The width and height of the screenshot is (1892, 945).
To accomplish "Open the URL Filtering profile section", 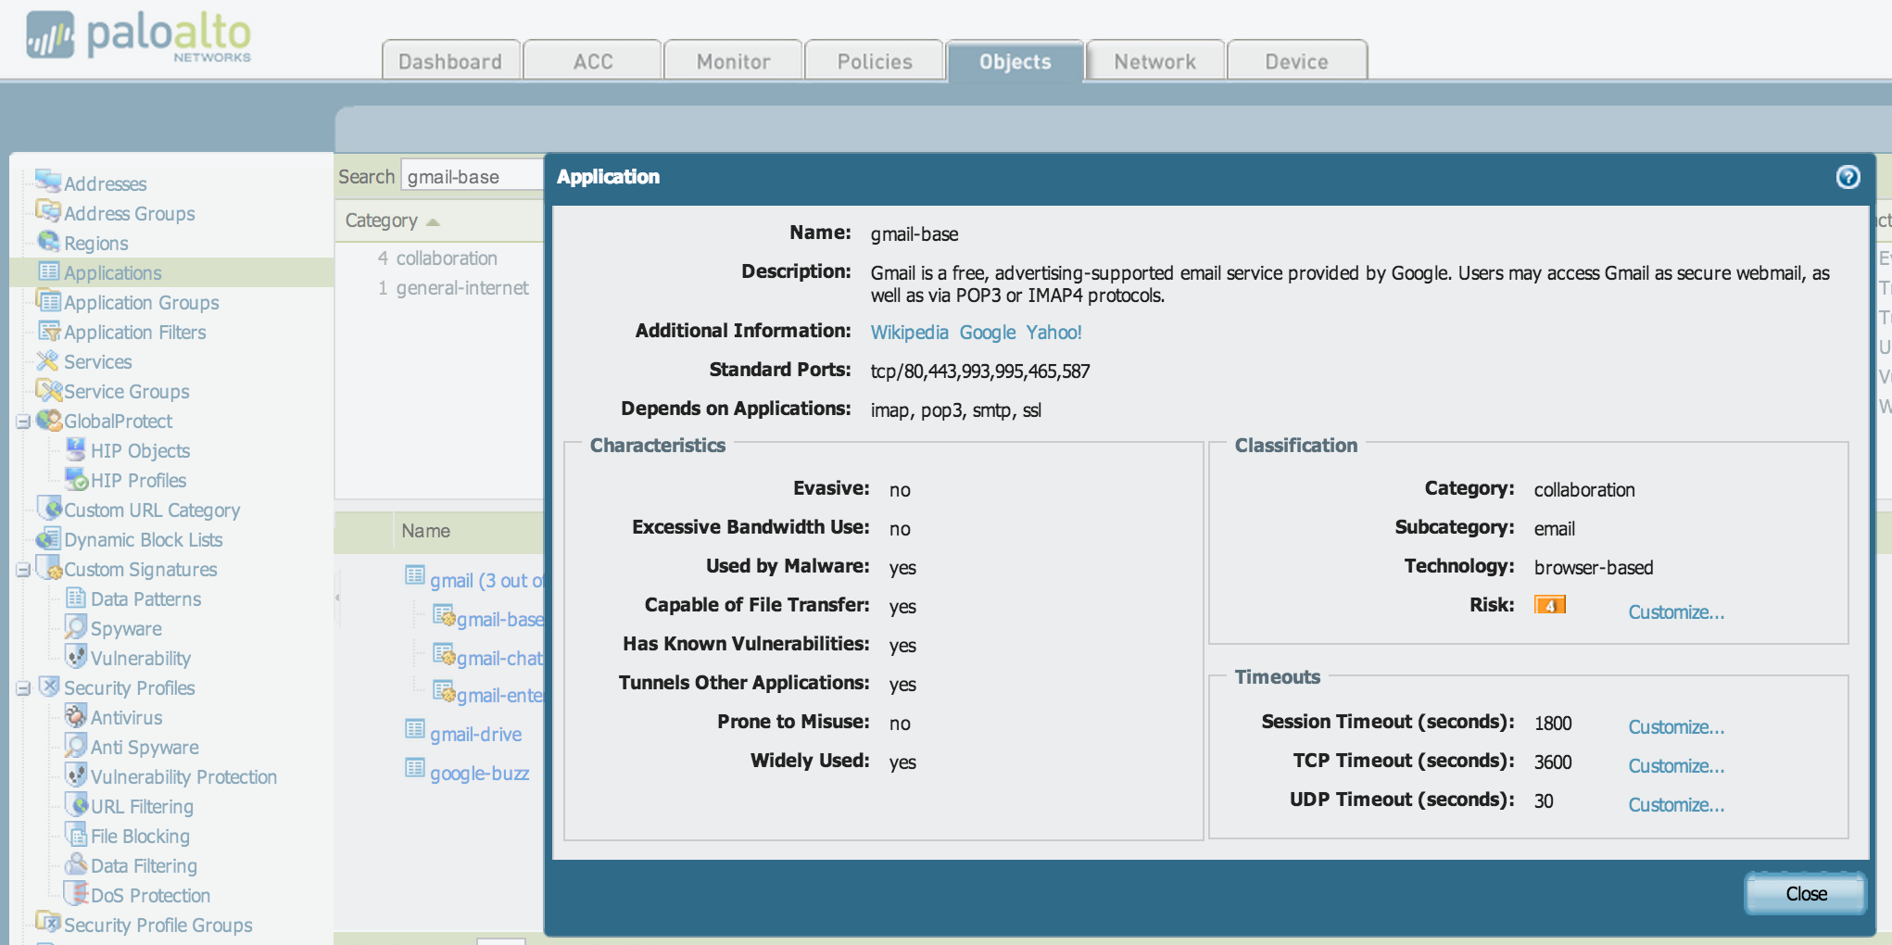I will tap(141, 806).
